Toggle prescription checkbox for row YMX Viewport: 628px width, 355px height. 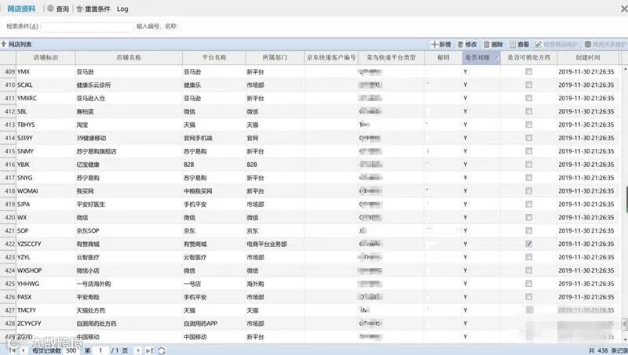point(528,71)
